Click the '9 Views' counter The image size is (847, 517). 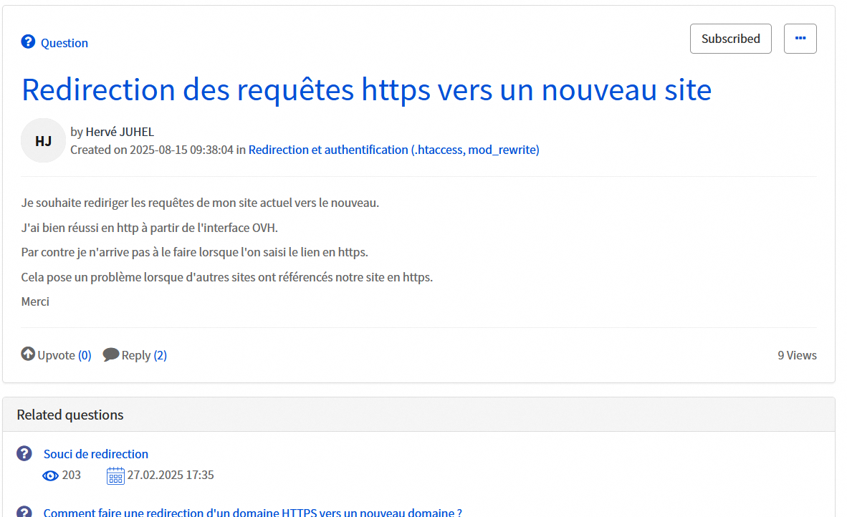pyautogui.click(x=797, y=355)
